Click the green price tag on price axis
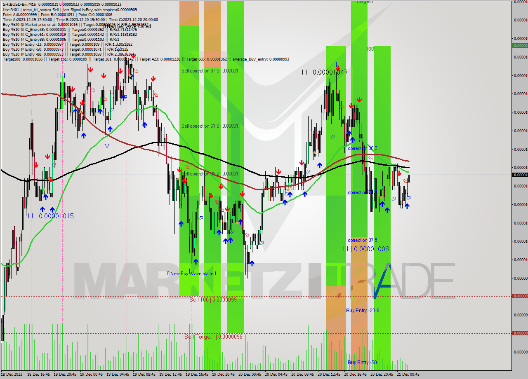The image size is (528, 379). coord(520,46)
